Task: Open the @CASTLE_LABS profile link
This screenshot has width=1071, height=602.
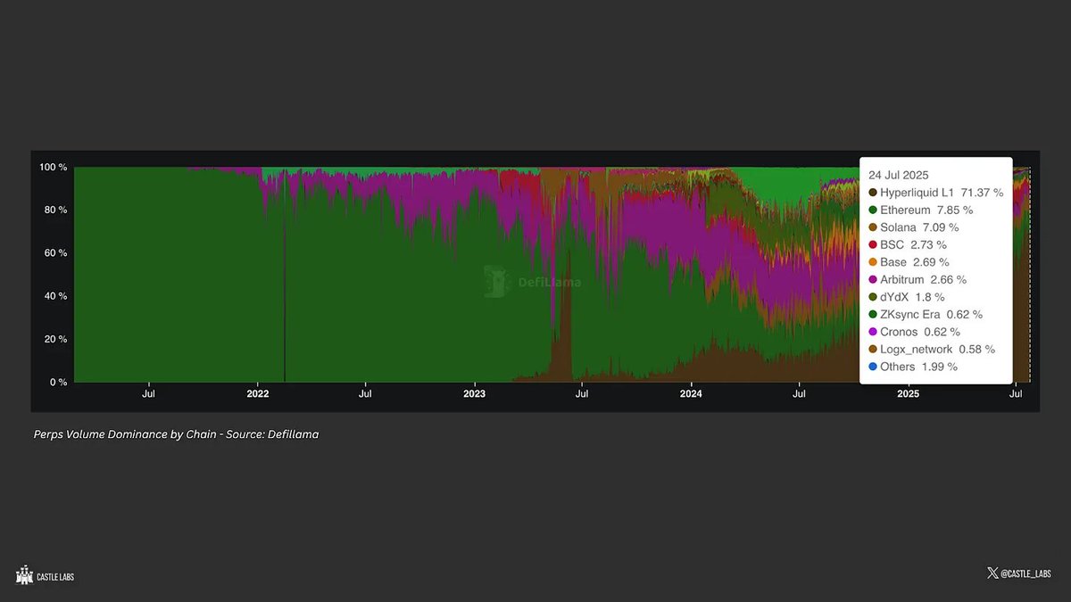Action: tap(1026, 573)
